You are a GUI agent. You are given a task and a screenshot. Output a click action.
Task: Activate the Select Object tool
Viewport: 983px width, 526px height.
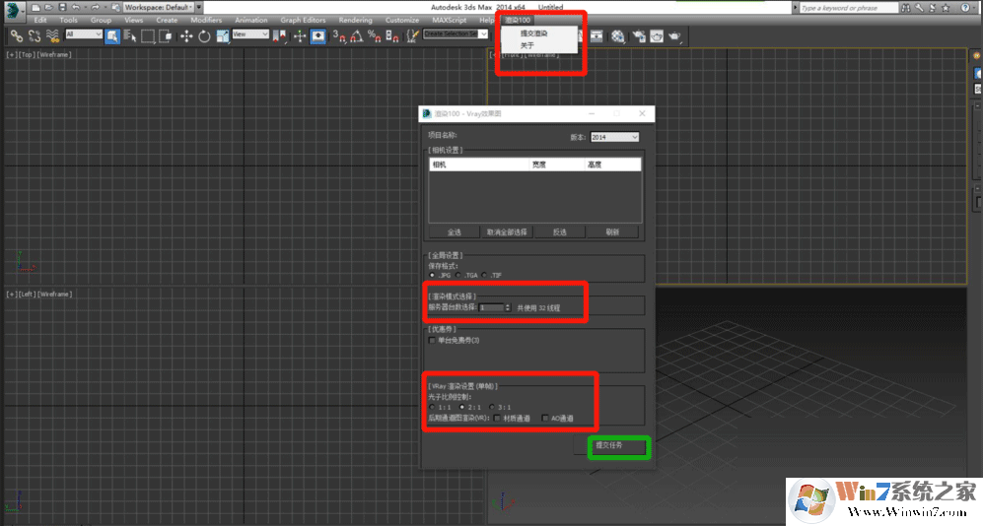(112, 36)
